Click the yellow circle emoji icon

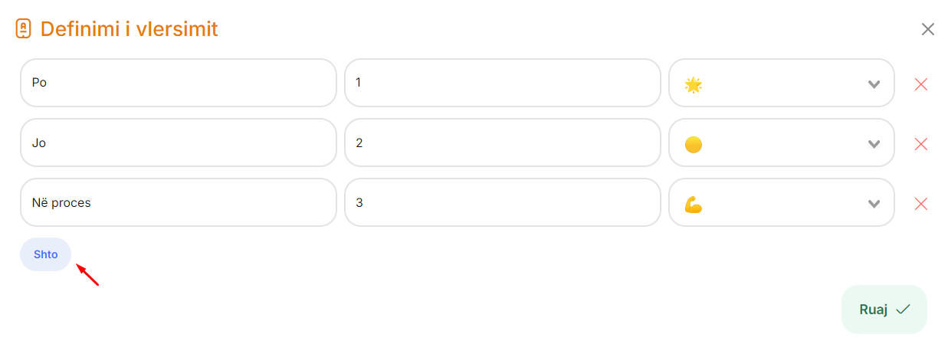pos(693,144)
